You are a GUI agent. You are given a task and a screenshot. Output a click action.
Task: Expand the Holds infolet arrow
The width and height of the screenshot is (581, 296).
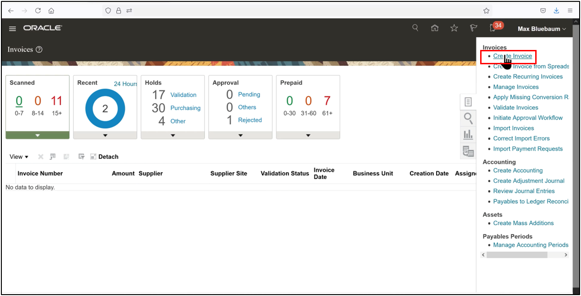pos(173,135)
